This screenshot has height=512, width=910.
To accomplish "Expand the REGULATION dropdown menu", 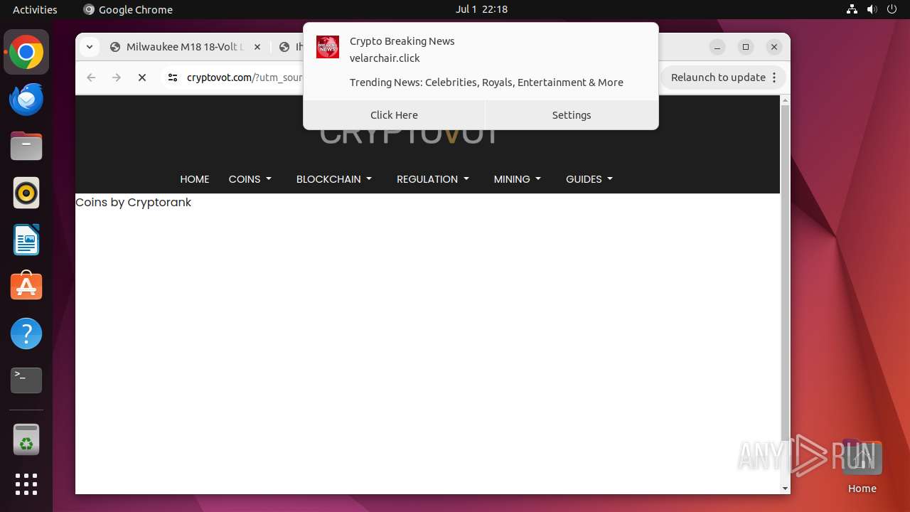I will 433,179.
